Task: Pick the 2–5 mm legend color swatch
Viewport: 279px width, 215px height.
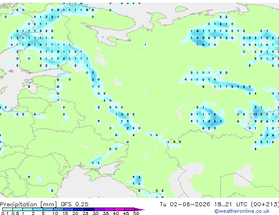Action: (x=38, y=209)
